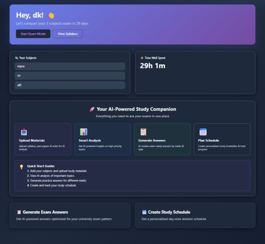This screenshot has width=265, height=244.
Task: Open the Generate Exam Answers panel
Action: tap(70, 215)
